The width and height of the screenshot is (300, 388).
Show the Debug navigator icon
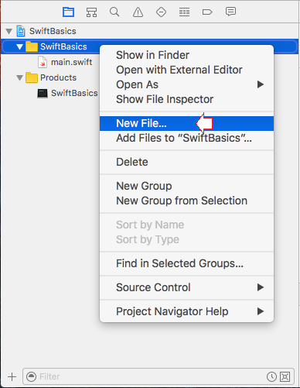[x=184, y=12]
